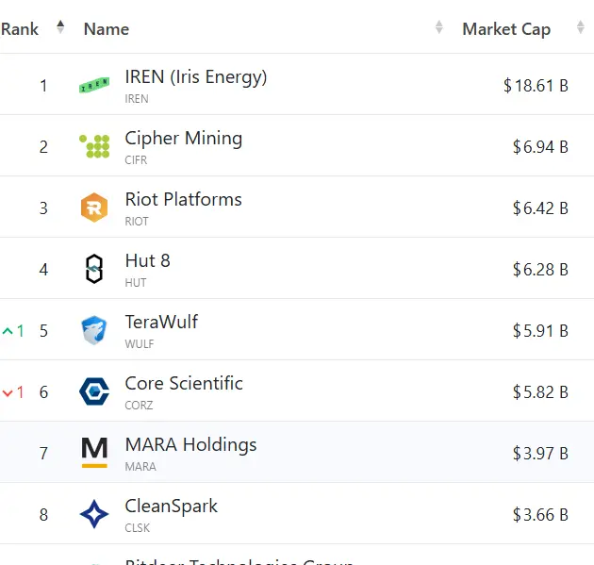
Task: Click the CleanSpark star logo
Action: coord(94,514)
